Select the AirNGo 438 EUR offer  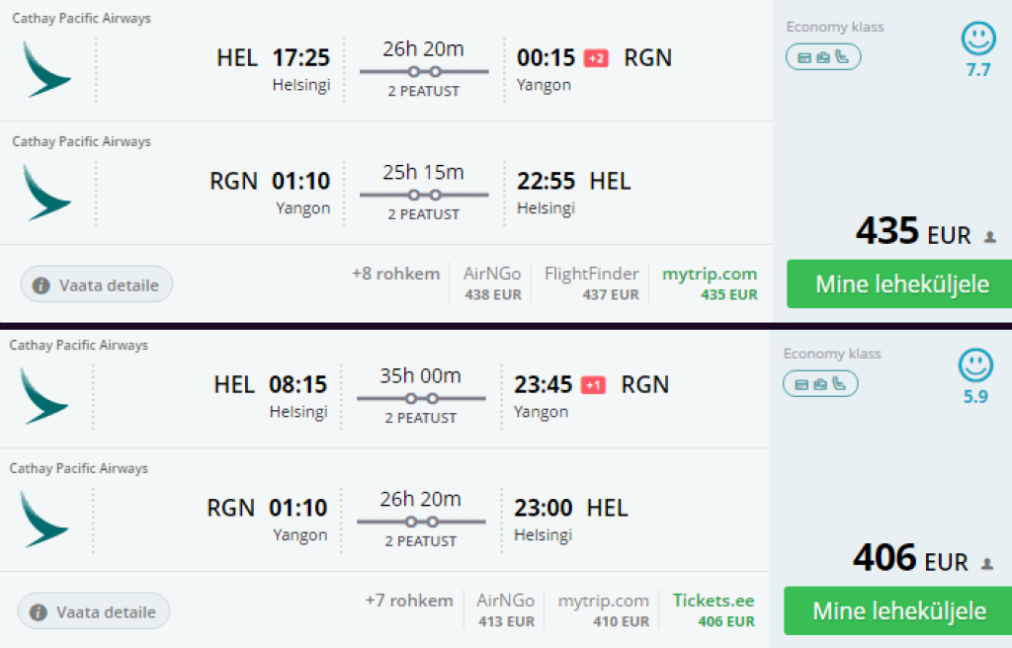point(493,283)
